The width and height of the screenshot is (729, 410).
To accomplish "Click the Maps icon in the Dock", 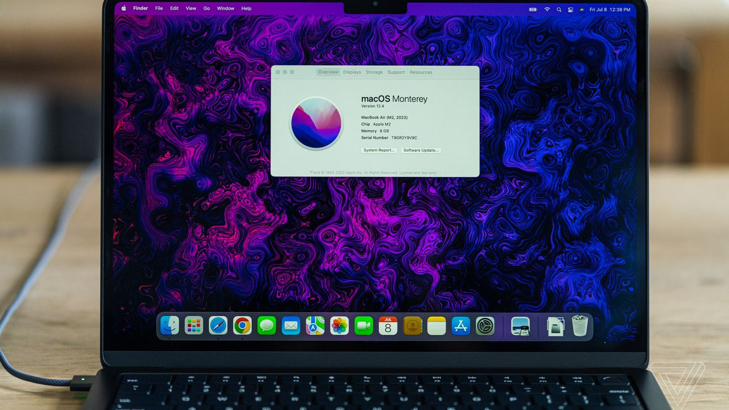I will point(315,325).
